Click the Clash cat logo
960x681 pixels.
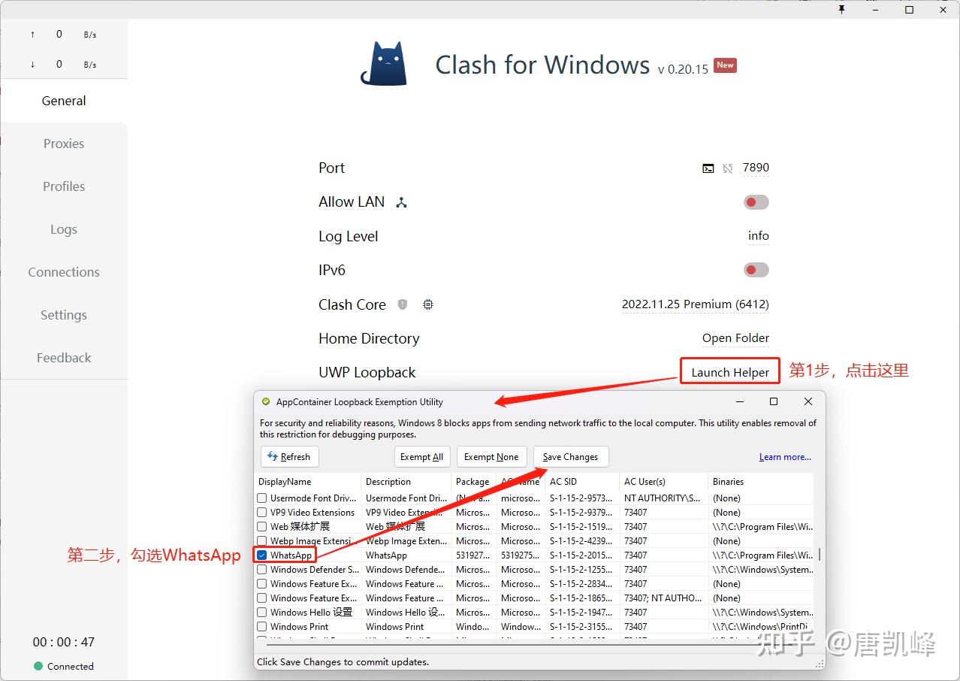pyautogui.click(x=384, y=64)
